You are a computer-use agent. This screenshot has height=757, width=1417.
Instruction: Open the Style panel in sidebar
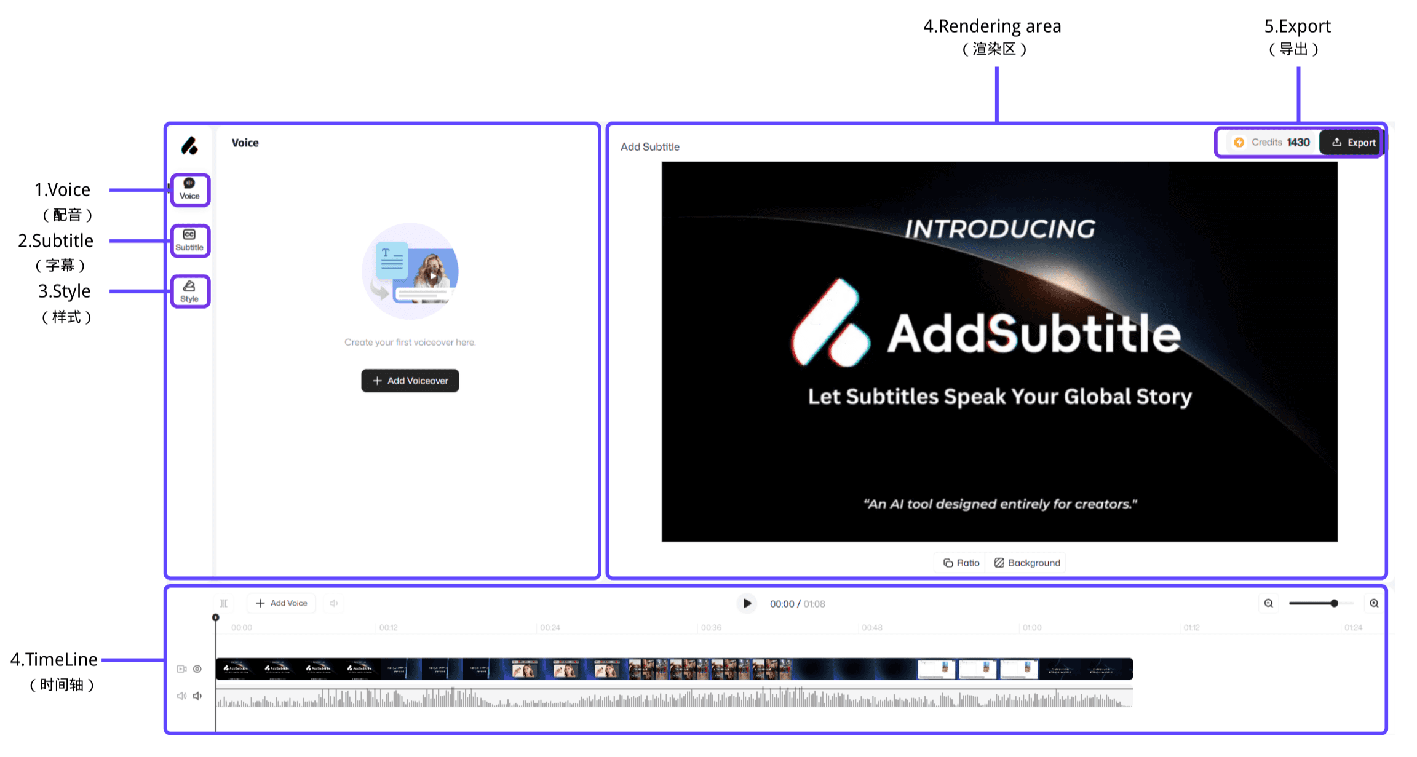tap(189, 291)
